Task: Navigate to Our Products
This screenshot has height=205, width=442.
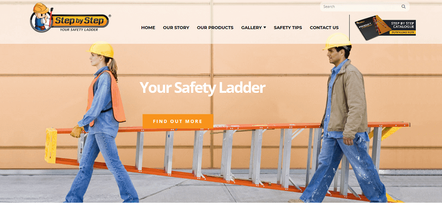Action: point(215,28)
